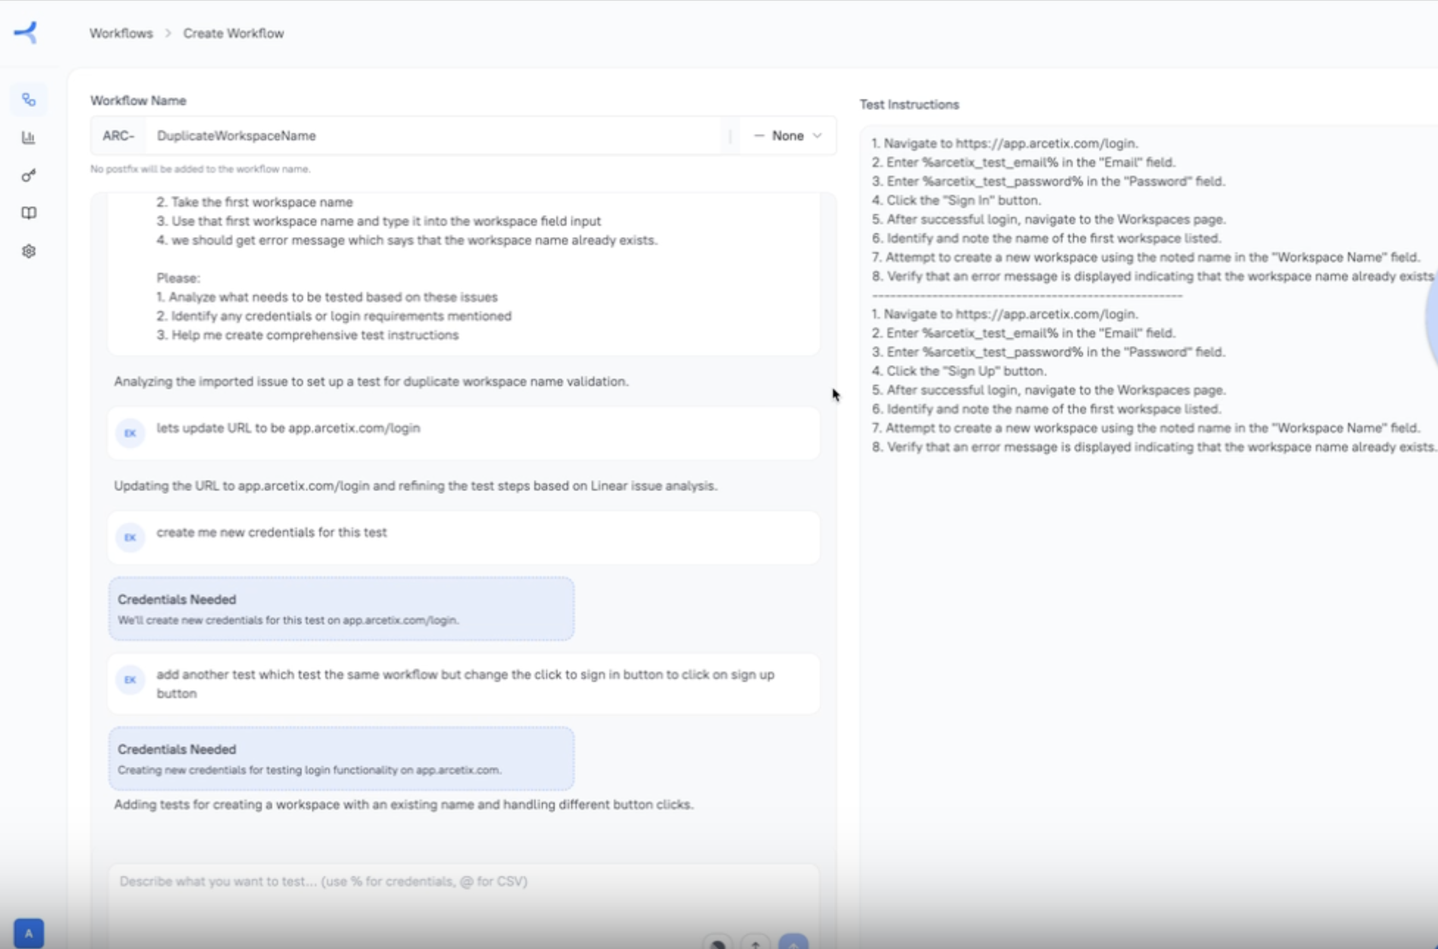This screenshot has width=1438, height=949.
Task: Click second test's '6. Identify and note' step
Action: [x=1046, y=409]
